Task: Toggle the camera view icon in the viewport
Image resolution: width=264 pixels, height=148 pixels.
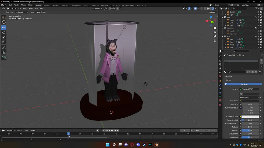Action: [x=215, y=37]
